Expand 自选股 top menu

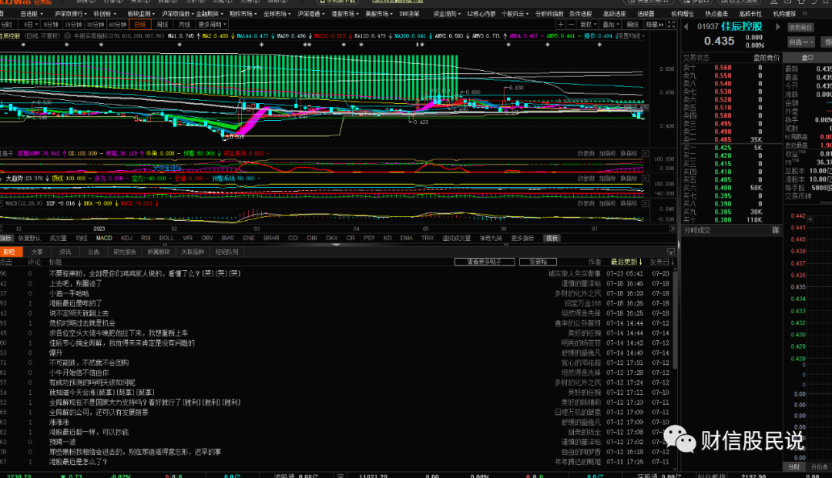click(x=32, y=14)
